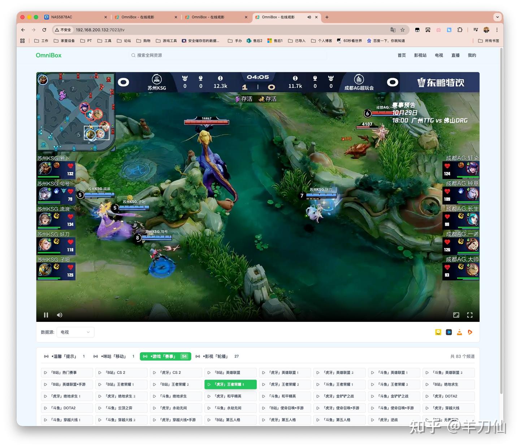Open the 直播 navigation menu item
520x448 pixels.
click(x=455, y=55)
